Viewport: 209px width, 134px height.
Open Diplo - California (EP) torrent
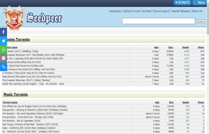[29, 128]
